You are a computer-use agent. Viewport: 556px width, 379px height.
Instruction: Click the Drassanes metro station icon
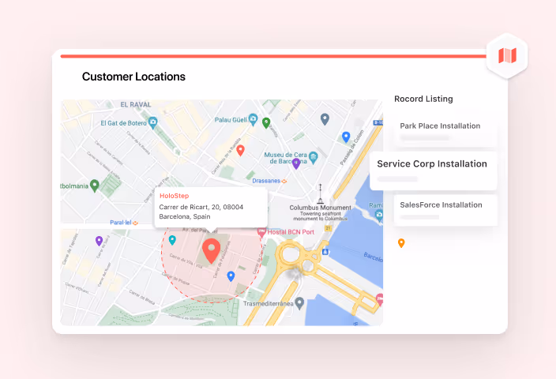[284, 181]
